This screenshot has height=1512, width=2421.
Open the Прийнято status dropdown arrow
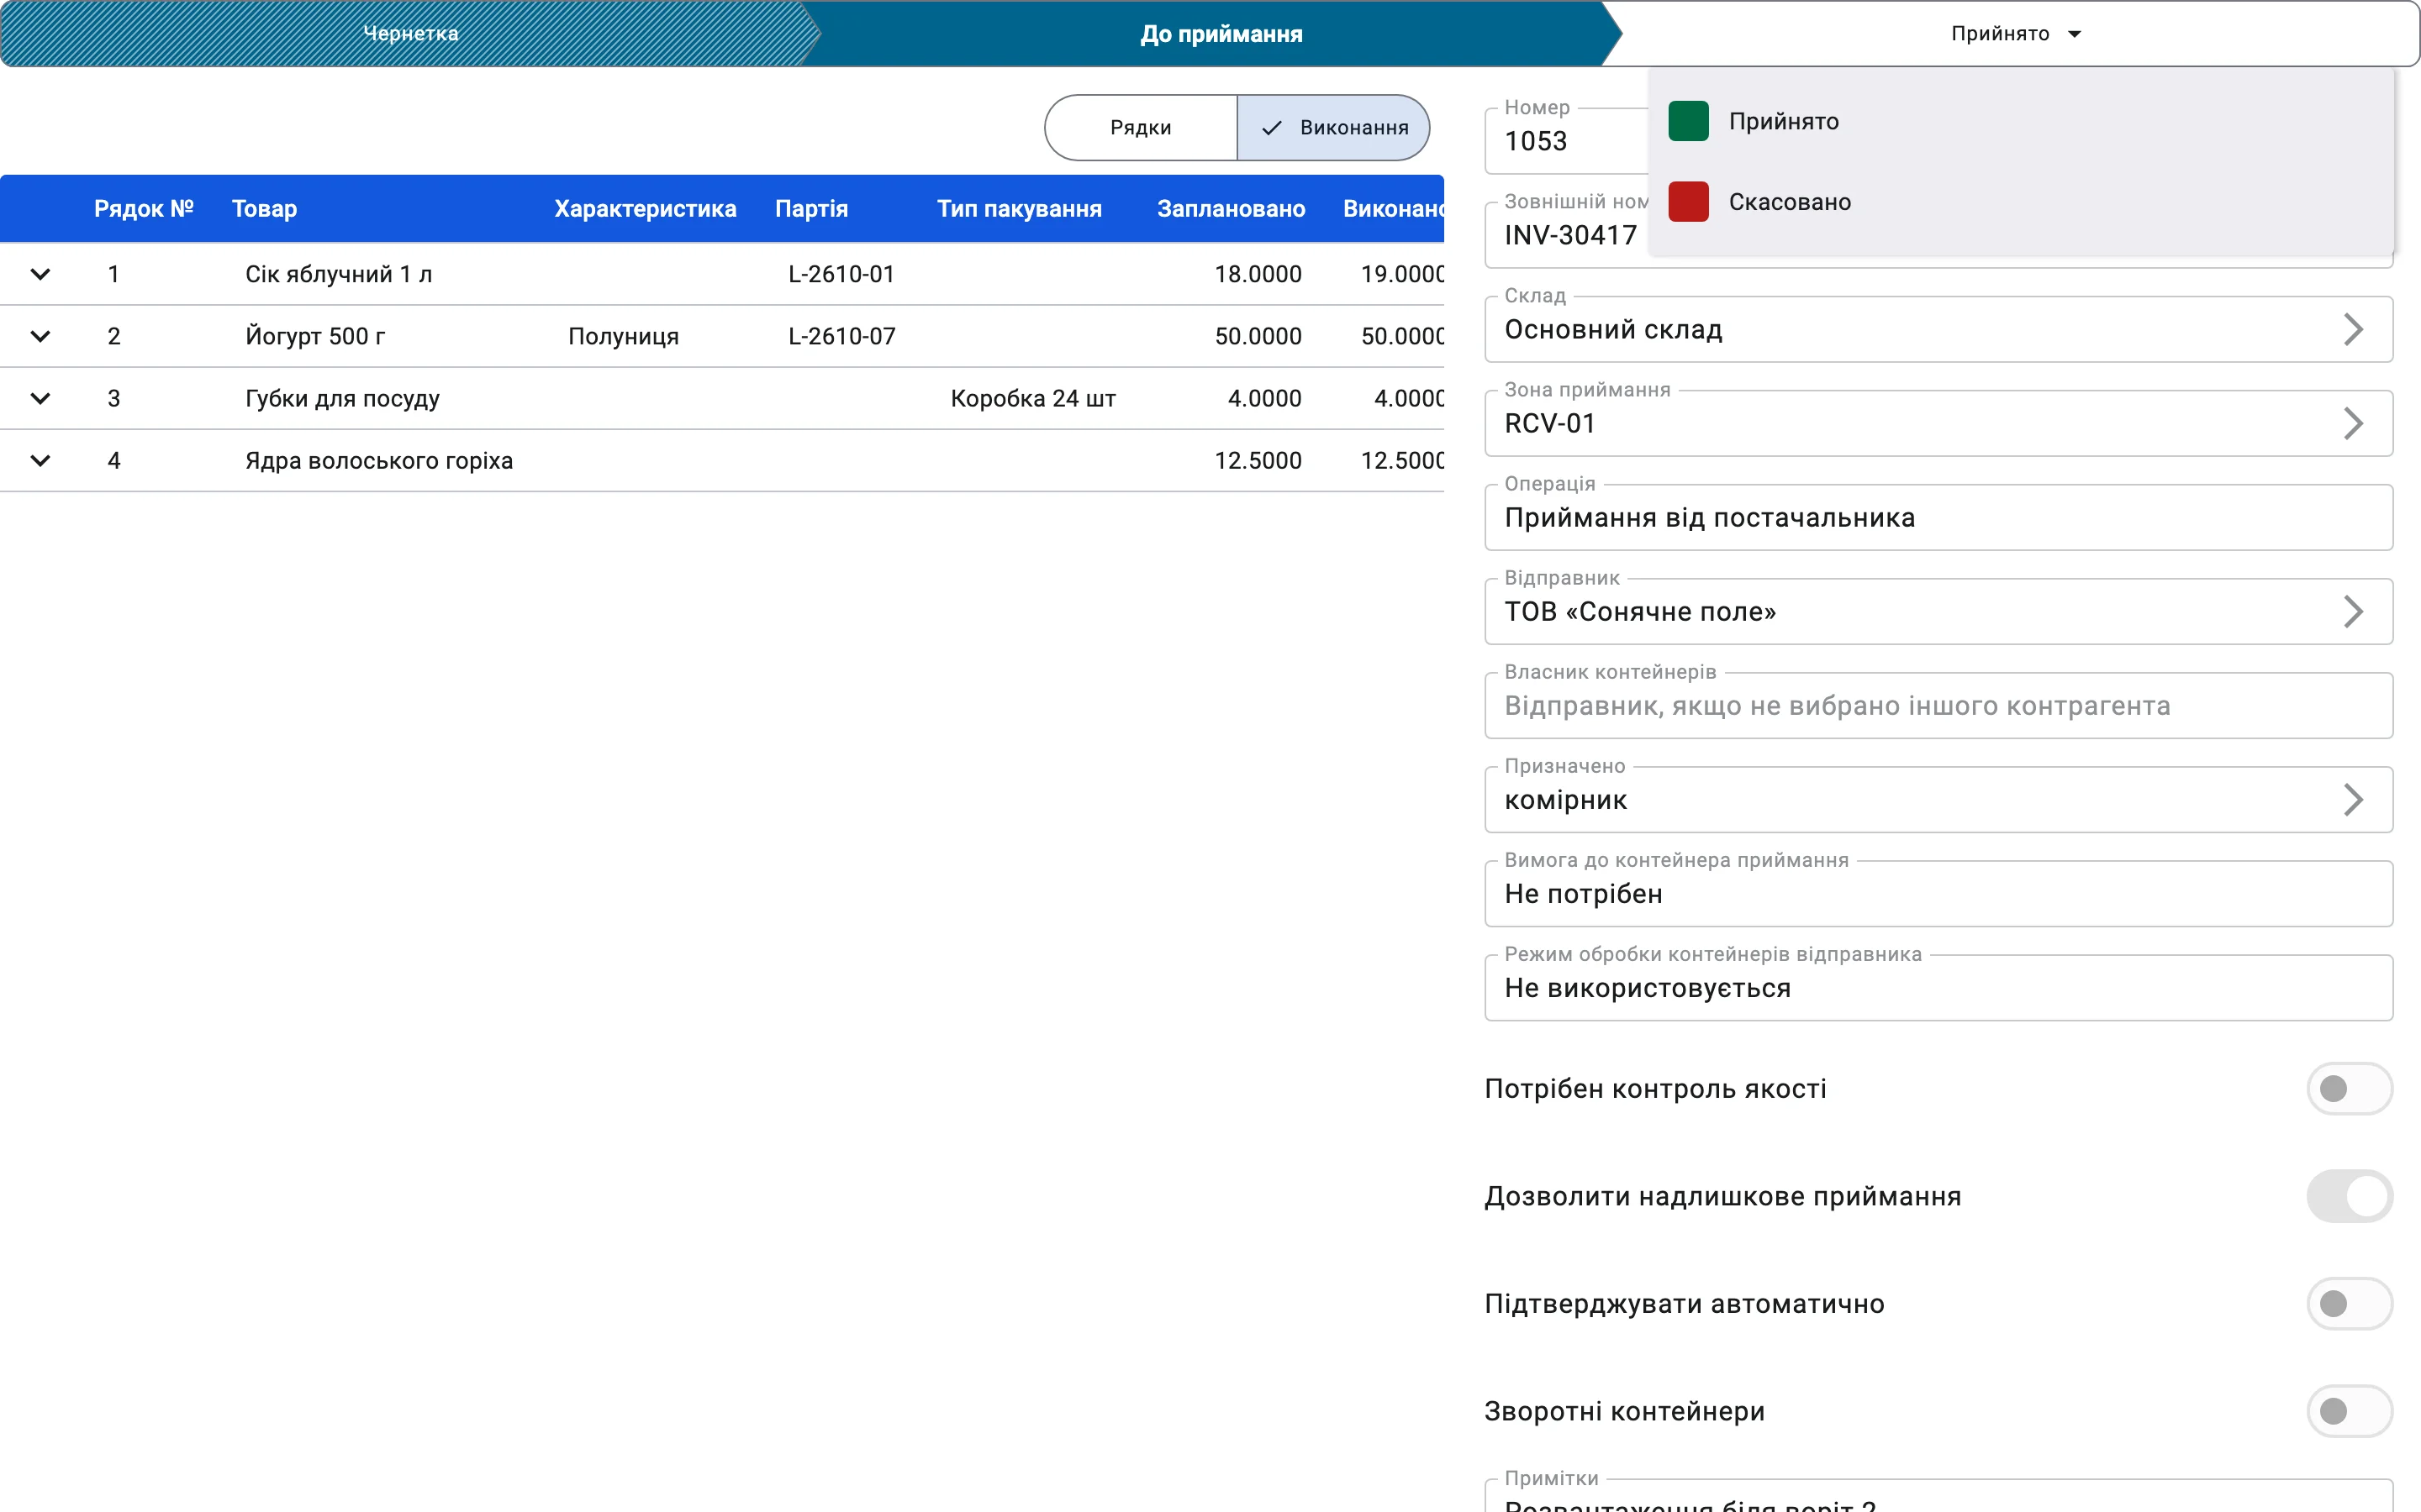tap(2074, 34)
